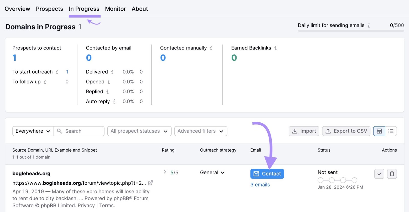Click info icon beside Contacted manually
Image resolution: width=409 pixels, height=212 pixels.
tap(211, 48)
